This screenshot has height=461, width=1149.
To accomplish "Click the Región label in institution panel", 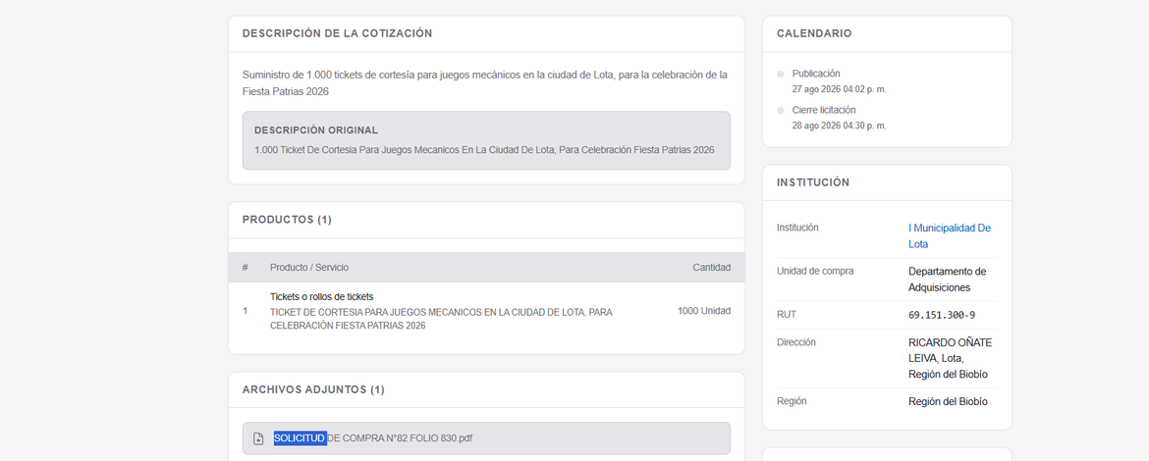I will pyautogui.click(x=792, y=401).
